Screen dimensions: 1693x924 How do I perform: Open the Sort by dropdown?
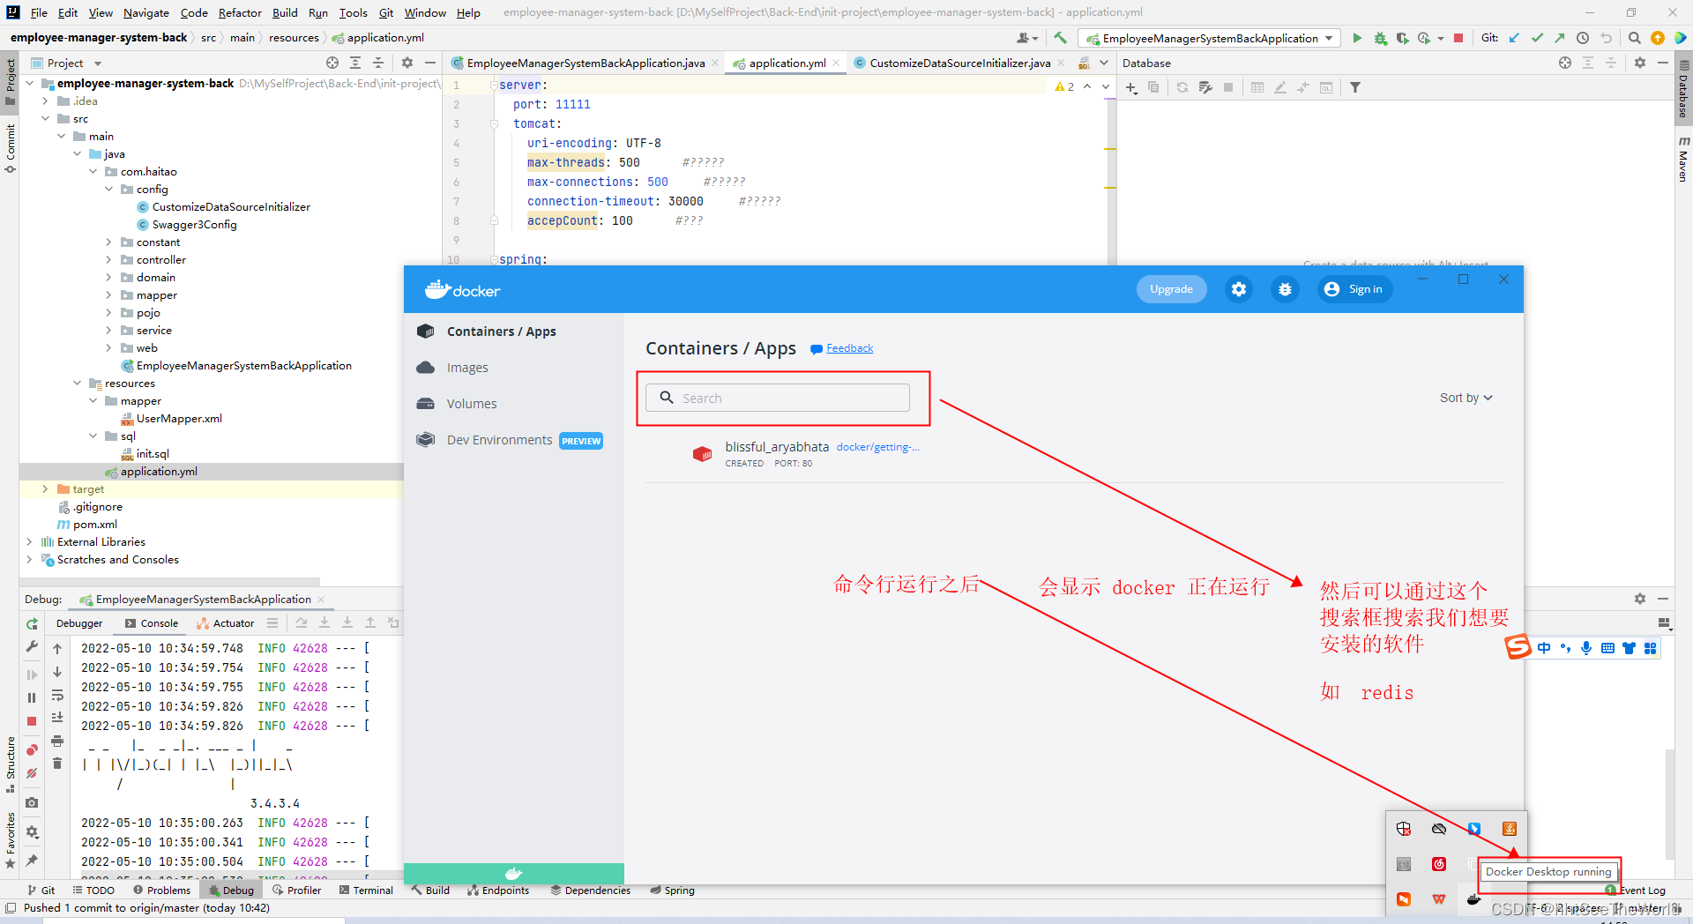pos(1466,398)
